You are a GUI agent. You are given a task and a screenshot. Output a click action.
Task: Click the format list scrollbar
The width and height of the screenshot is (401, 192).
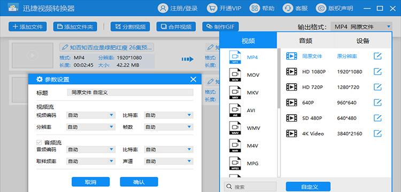tap(279, 79)
